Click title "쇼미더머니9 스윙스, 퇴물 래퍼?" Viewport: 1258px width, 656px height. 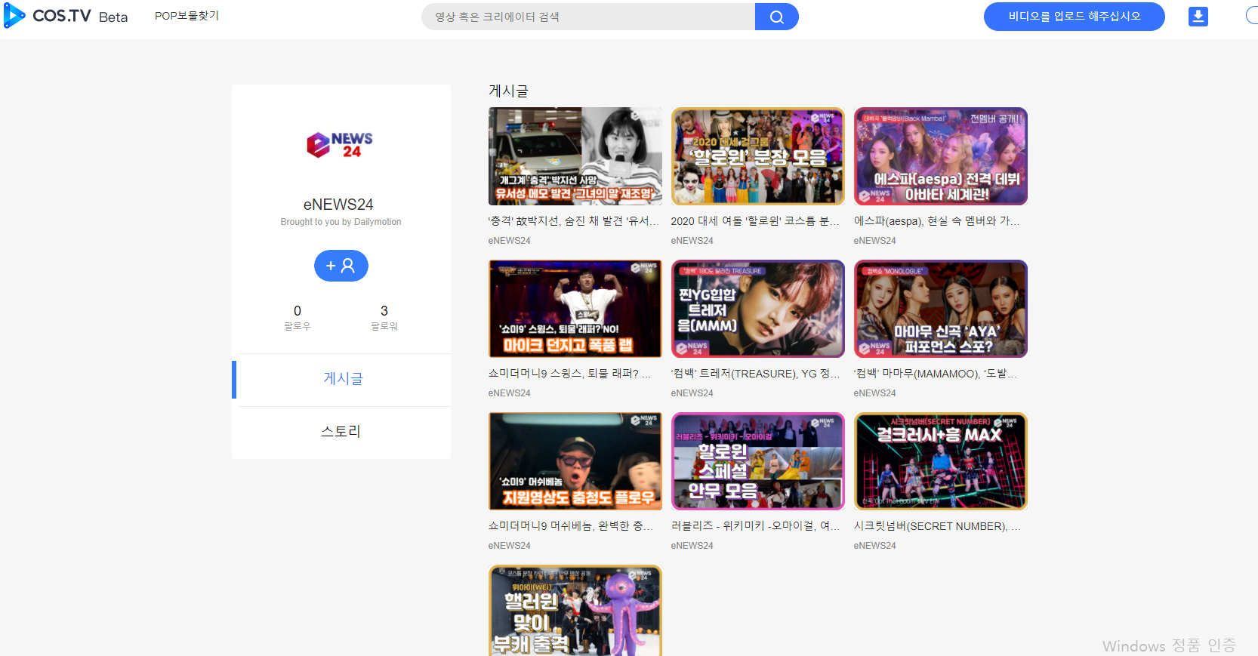tap(570, 374)
